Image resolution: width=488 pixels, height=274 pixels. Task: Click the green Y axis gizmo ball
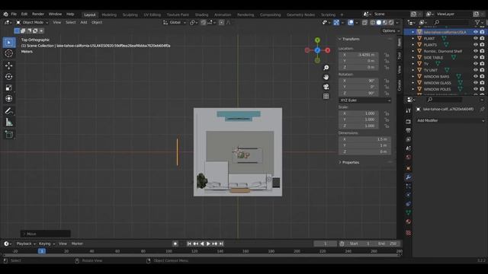pyautogui.click(x=317, y=40)
